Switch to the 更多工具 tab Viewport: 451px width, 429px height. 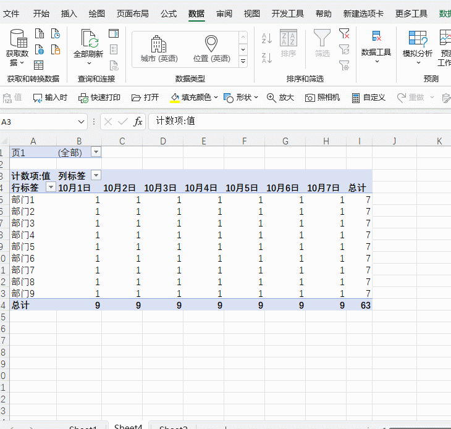pos(411,14)
